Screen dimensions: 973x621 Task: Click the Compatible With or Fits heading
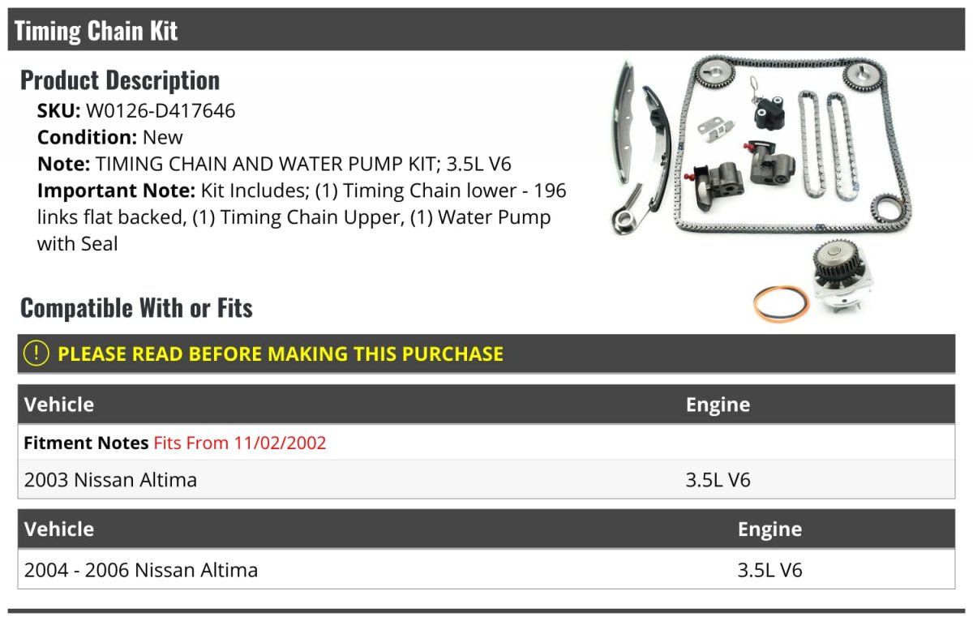(x=136, y=307)
